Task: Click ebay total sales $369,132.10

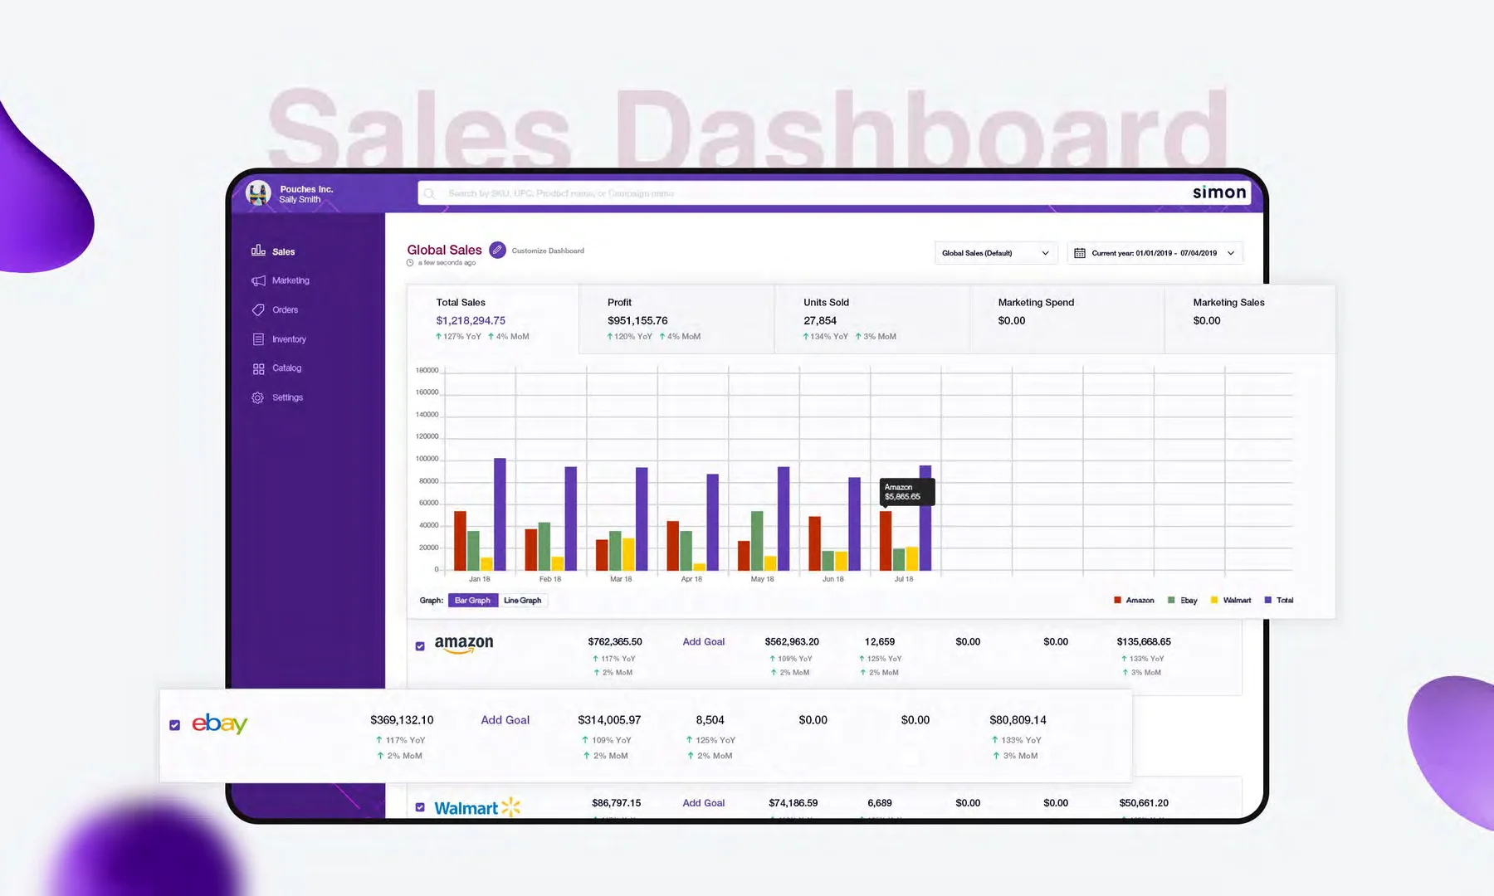Action: pyautogui.click(x=402, y=720)
